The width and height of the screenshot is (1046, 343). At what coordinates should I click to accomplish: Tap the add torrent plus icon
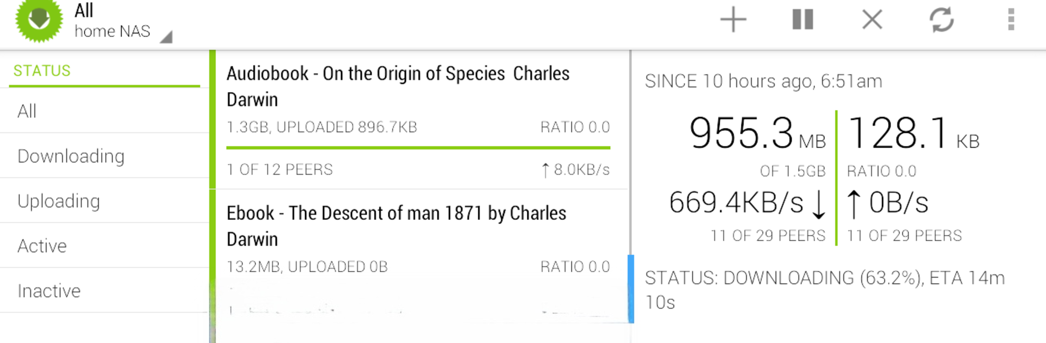tap(733, 20)
